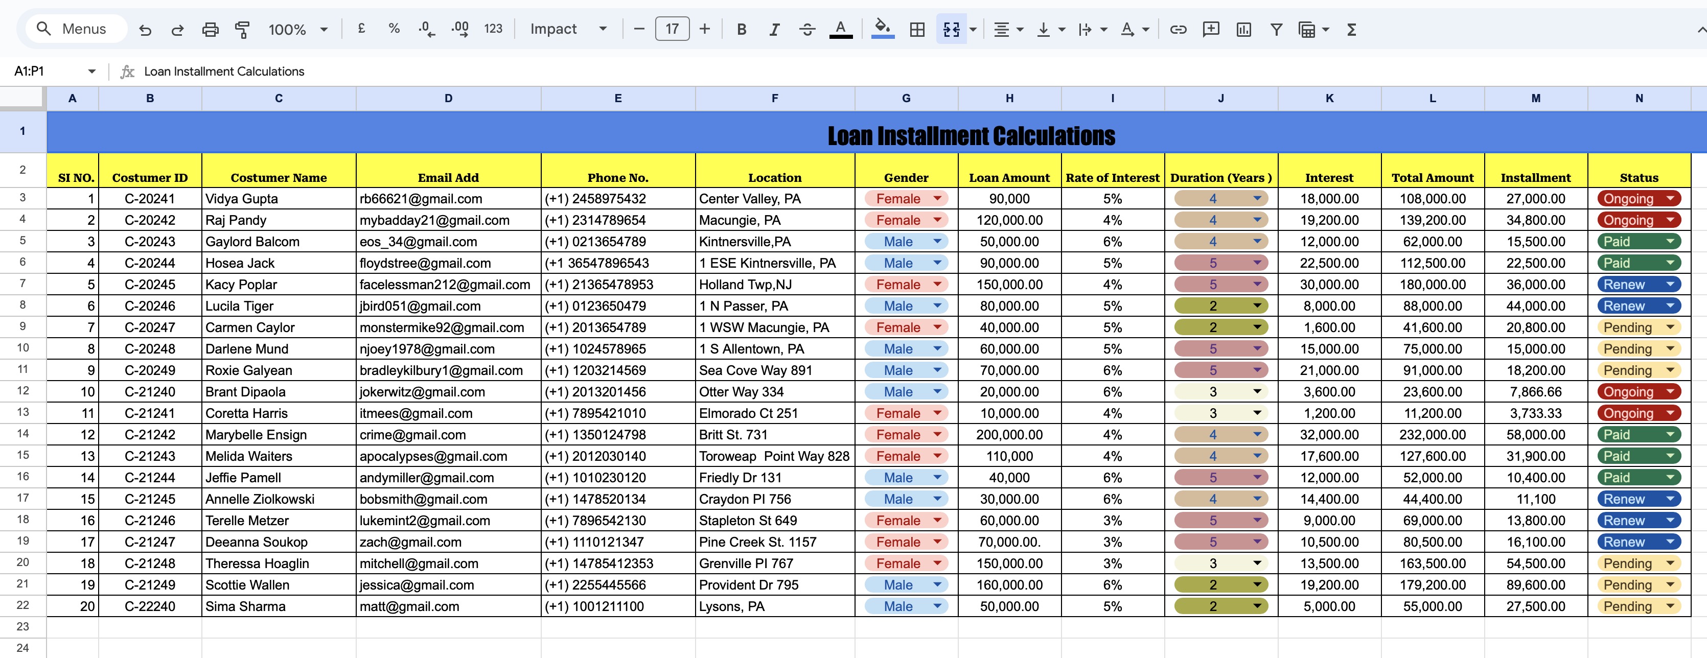Toggle italic formatting
This screenshot has width=1707, height=658.
pyautogui.click(x=774, y=29)
